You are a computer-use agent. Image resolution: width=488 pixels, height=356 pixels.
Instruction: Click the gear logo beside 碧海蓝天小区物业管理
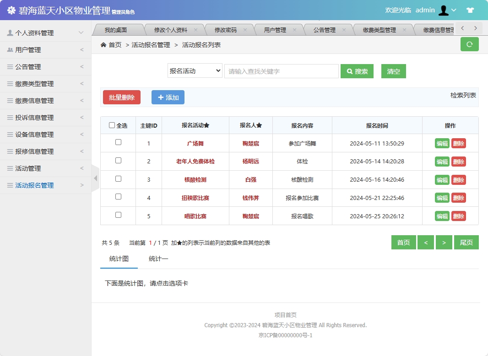click(x=11, y=10)
